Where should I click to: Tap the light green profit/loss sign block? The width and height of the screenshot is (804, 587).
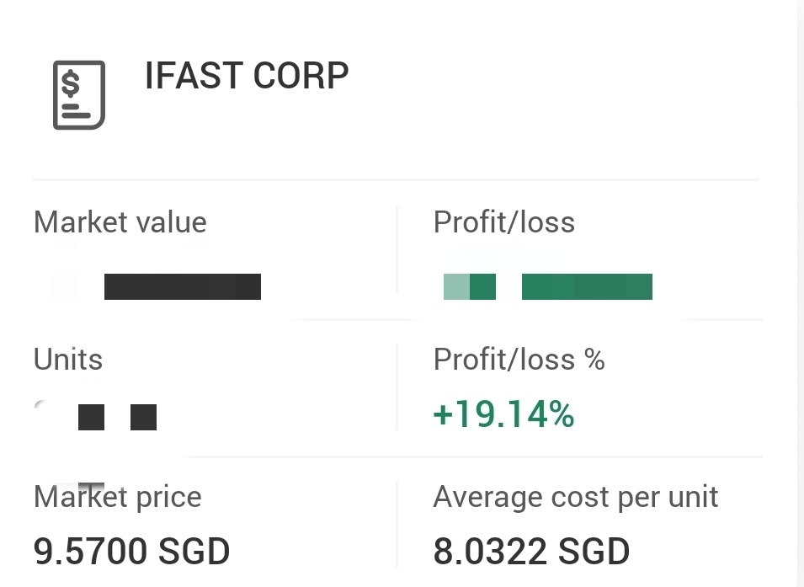click(456, 286)
